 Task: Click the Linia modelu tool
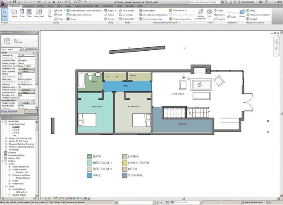[x=126, y=15]
